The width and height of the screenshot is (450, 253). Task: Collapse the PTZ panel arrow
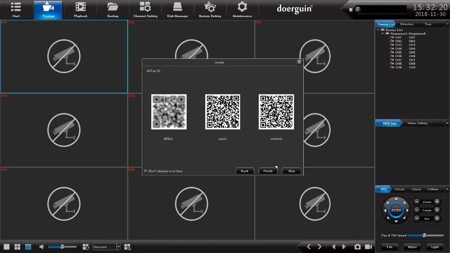pyautogui.click(x=447, y=189)
